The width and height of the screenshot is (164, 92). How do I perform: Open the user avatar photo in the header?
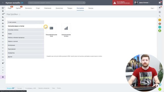tap(136, 3)
